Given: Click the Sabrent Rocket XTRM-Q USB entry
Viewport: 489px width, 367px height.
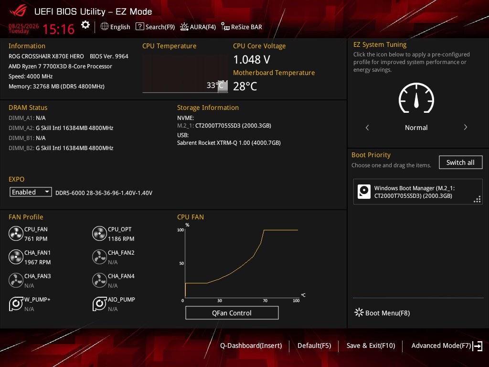Looking at the screenshot, I should click(x=229, y=142).
